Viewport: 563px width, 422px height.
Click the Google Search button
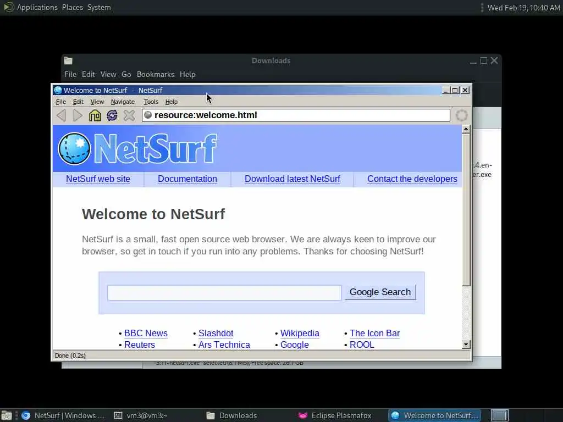(380, 292)
